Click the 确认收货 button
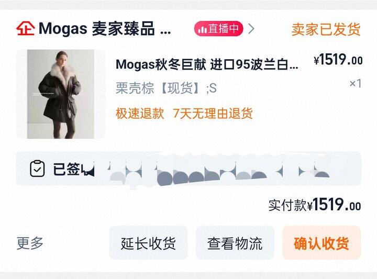 tap(321, 243)
